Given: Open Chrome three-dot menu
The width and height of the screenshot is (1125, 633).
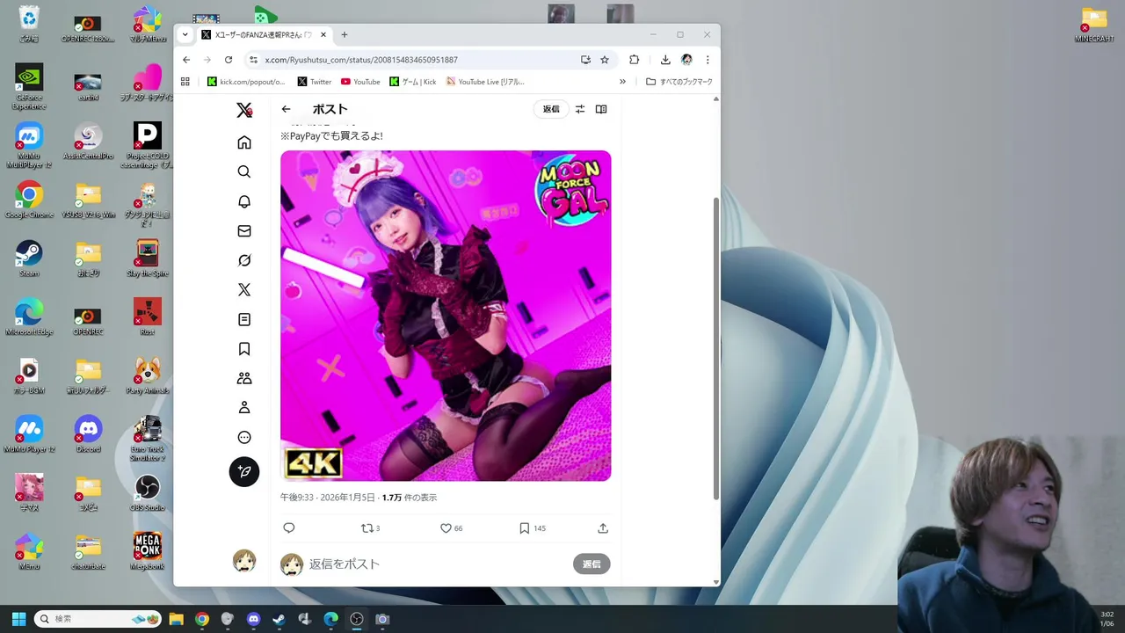Looking at the screenshot, I should pyautogui.click(x=708, y=60).
